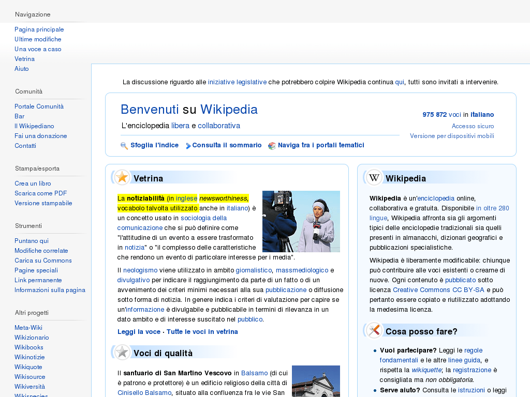Screen dimensions: 530x397
Task: Open Tutte le voci in vetrina
Action: click(202, 332)
